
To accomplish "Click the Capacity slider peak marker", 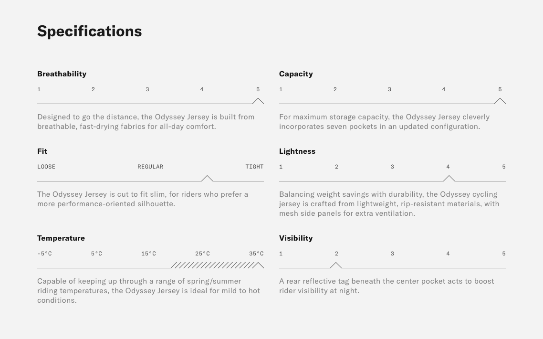I will [x=500, y=101].
